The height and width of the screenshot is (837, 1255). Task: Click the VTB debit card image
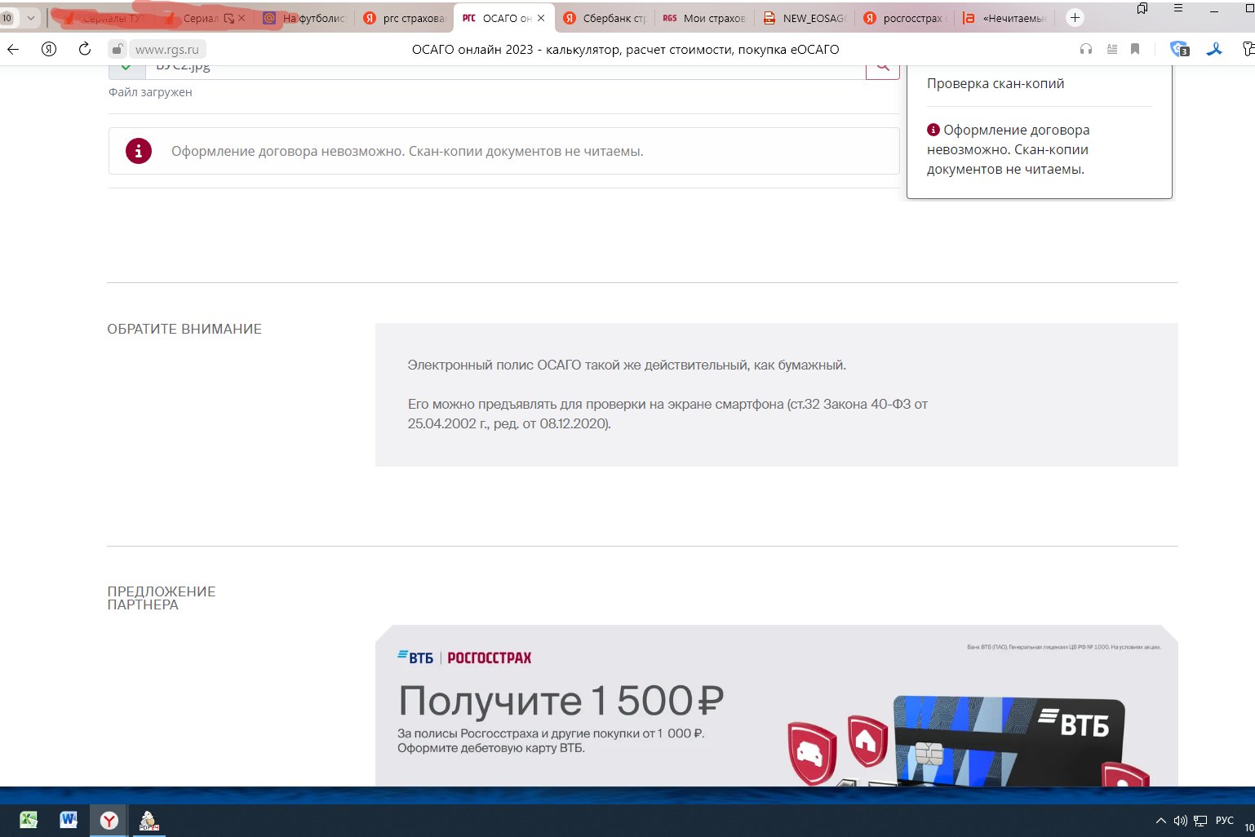click(x=1009, y=741)
